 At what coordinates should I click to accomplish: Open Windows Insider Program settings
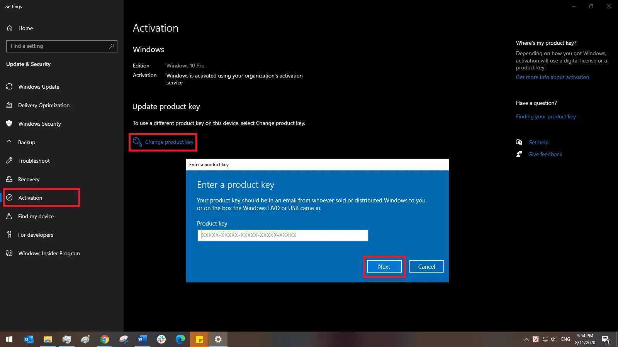pyautogui.click(x=49, y=253)
